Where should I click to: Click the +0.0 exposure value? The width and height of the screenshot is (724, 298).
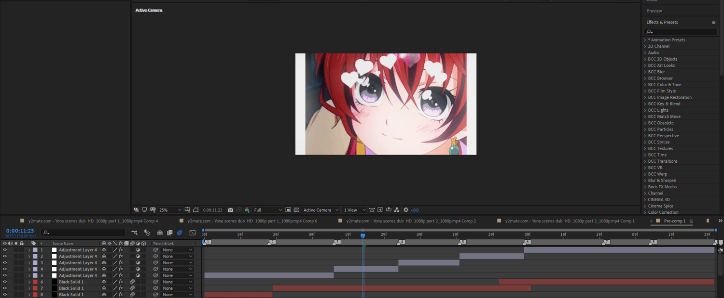[x=415, y=210]
